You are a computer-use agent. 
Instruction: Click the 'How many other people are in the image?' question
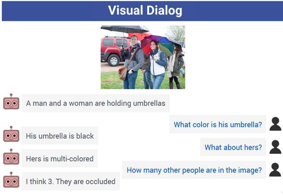[x=194, y=170]
